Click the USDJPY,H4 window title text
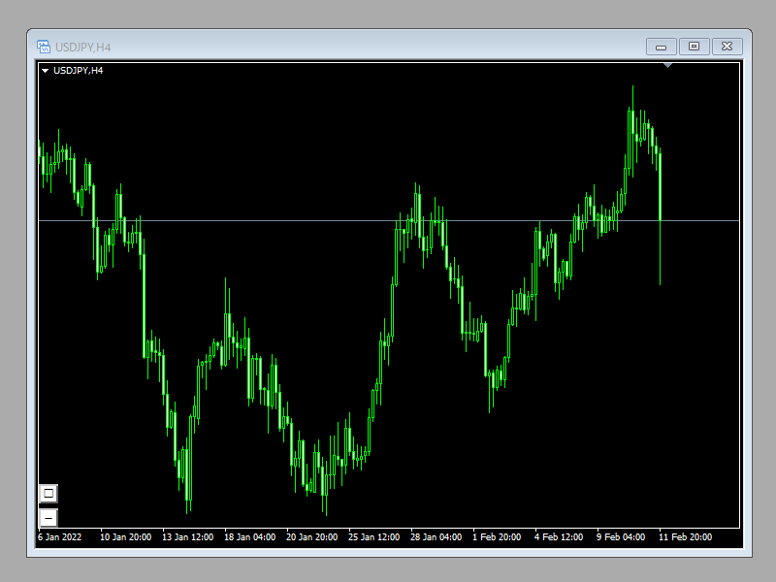 point(82,47)
